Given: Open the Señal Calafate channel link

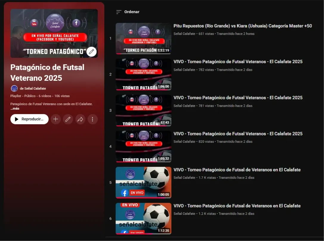Looking at the screenshot, I should click(35, 88).
